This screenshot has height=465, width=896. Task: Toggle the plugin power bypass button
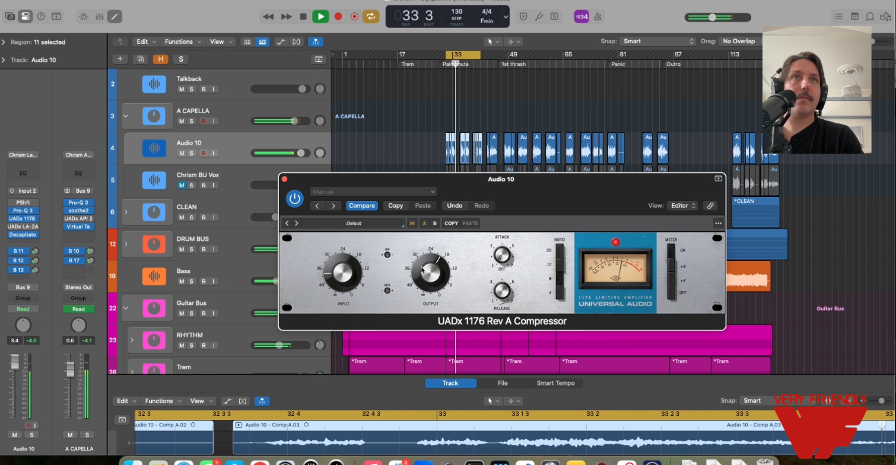click(294, 199)
